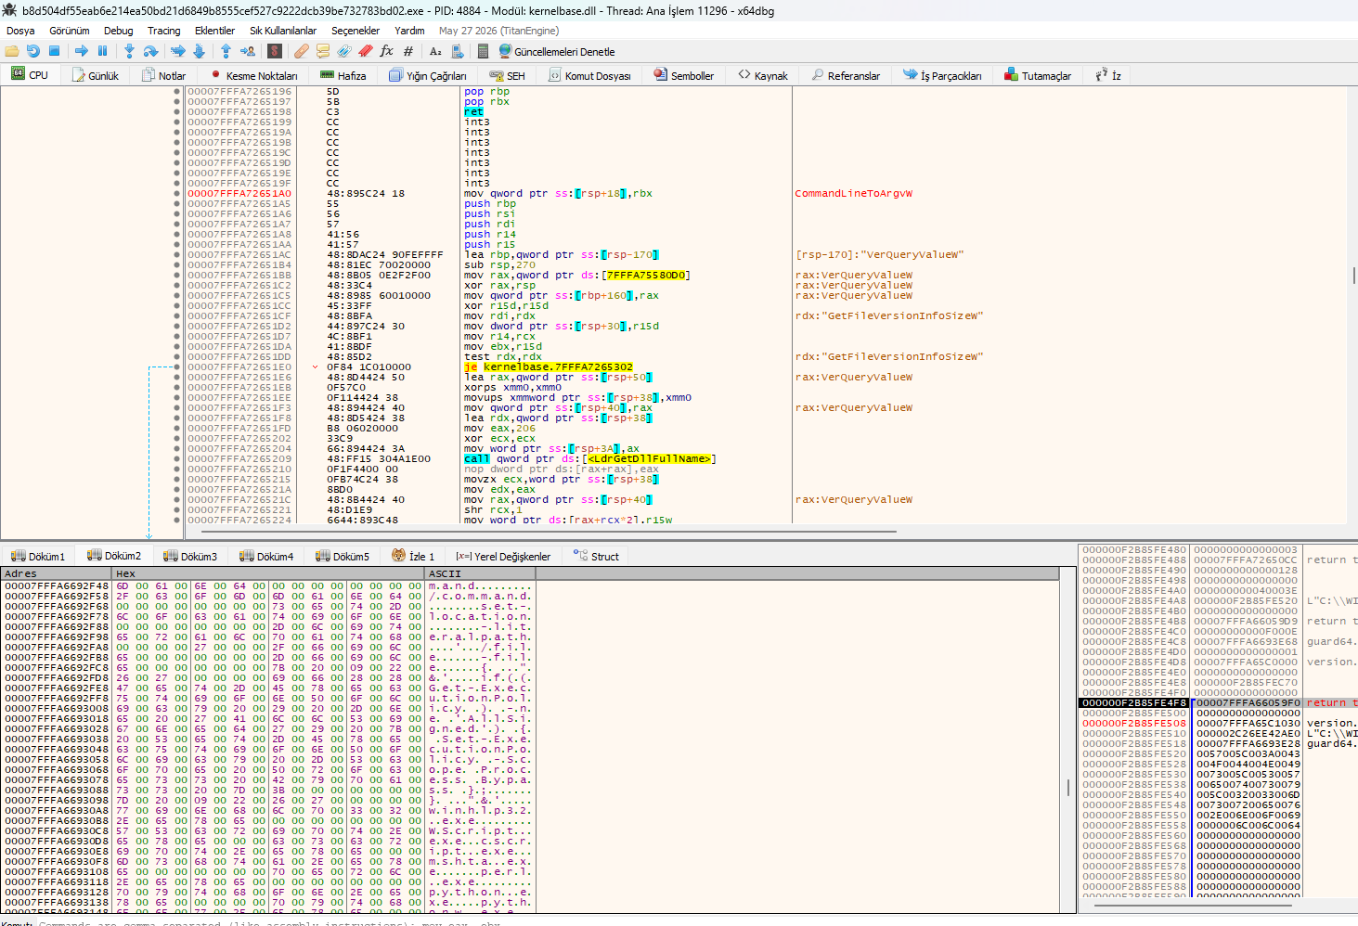The height and width of the screenshot is (926, 1358).
Task: Switch to the Struct tab
Action: pyautogui.click(x=596, y=556)
